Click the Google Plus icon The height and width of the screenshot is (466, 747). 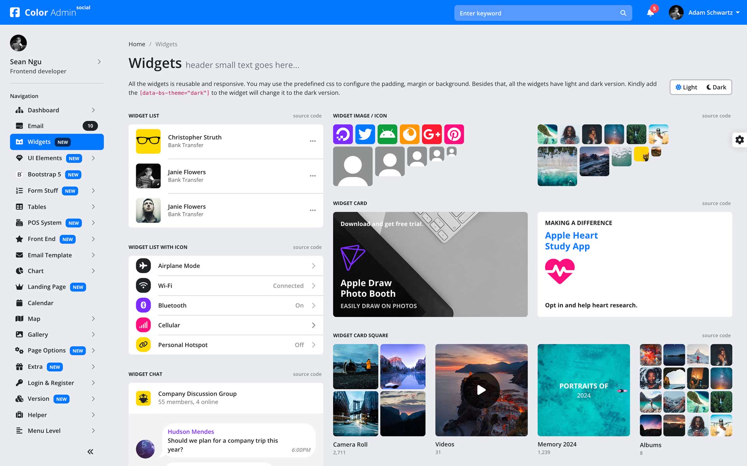432,134
